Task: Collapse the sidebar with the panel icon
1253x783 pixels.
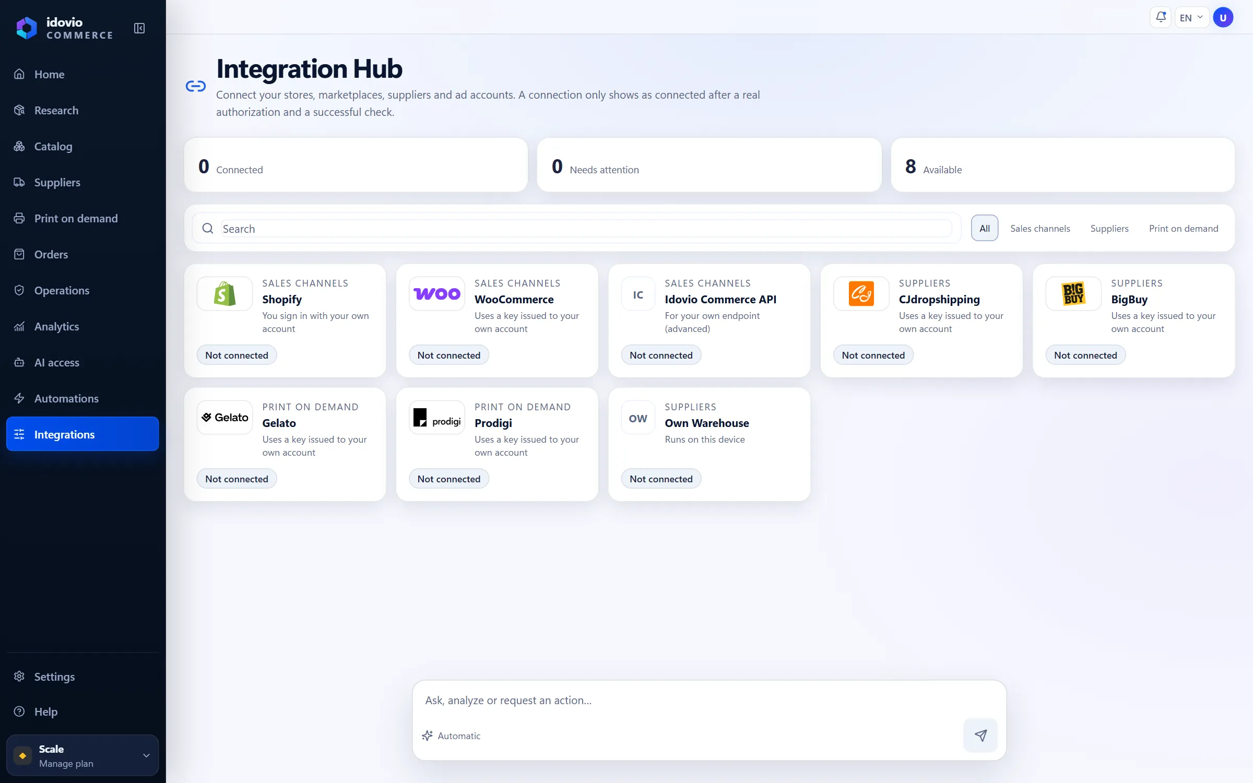Action: point(139,28)
